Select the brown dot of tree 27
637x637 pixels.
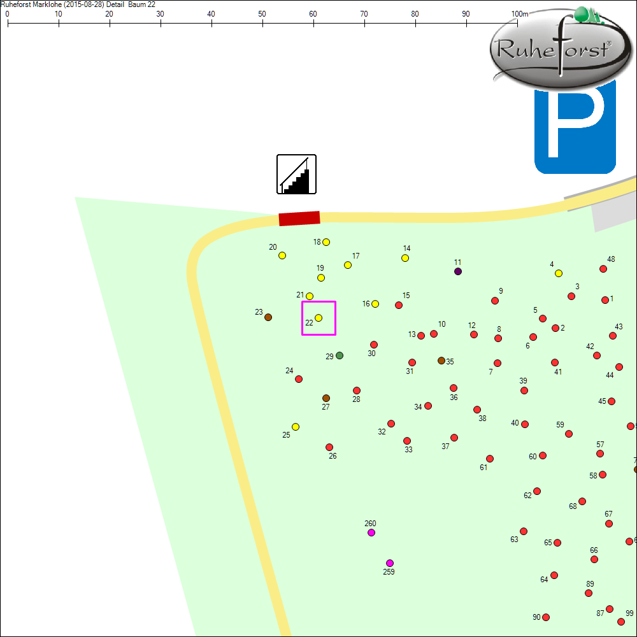click(326, 398)
